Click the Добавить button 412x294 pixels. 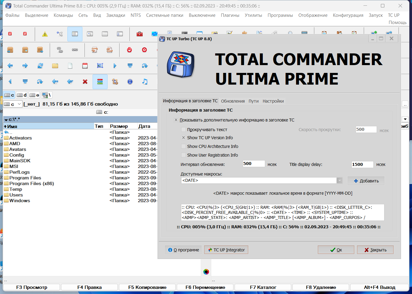click(366, 181)
